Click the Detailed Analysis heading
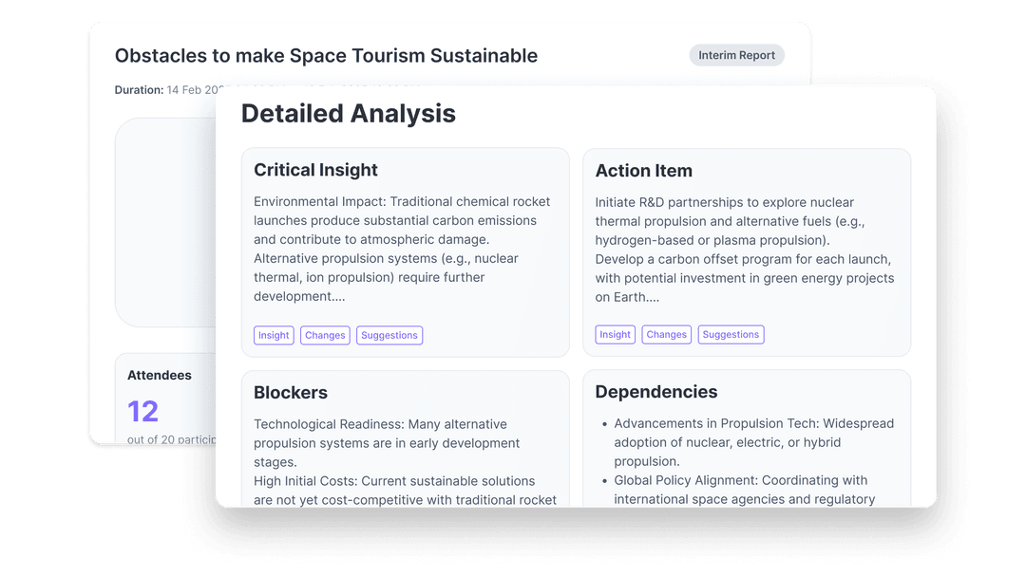The height and width of the screenshot is (576, 1026). [349, 113]
